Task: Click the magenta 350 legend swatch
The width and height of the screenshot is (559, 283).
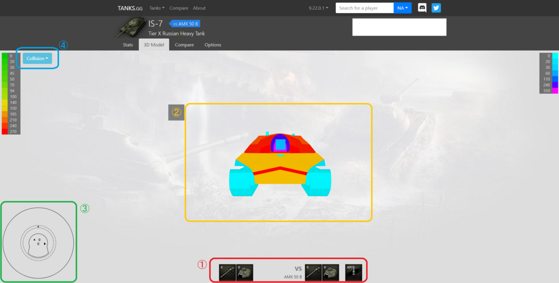Action: pyautogui.click(x=555, y=91)
